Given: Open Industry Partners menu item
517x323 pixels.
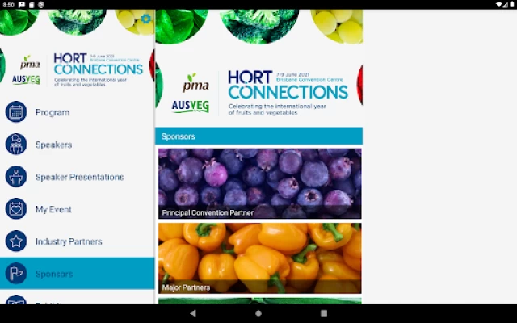Looking at the screenshot, I should click(x=78, y=241).
